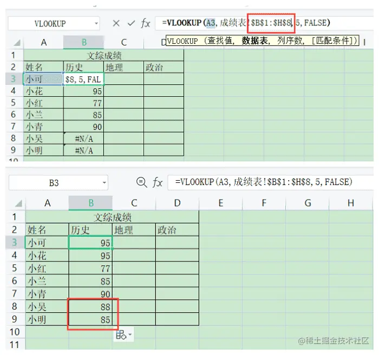Click cell 90 next to 小青 in upper sheet
The image size is (379, 355).
[83, 127]
